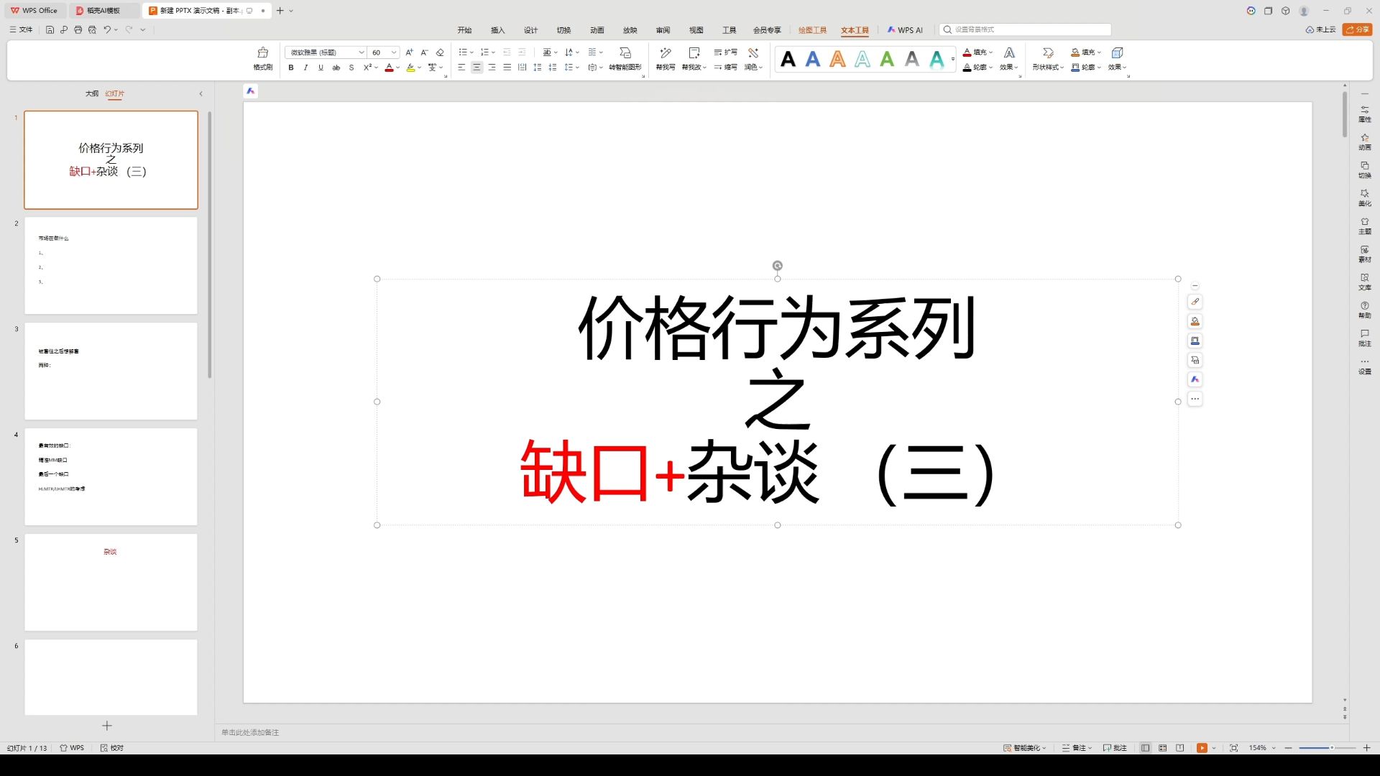Click the start slideshow play button
Viewport: 1380px width, 776px height.
[x=1202, y=748]
